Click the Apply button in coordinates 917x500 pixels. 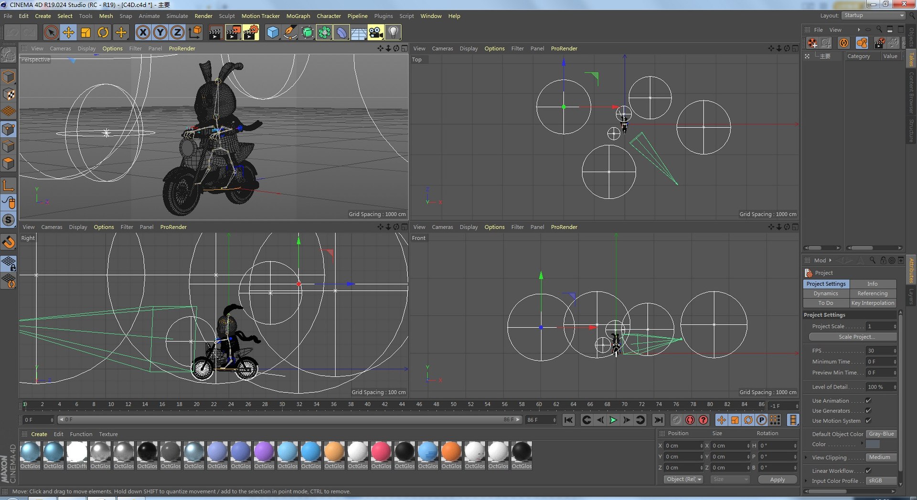(x=778, y=479)
